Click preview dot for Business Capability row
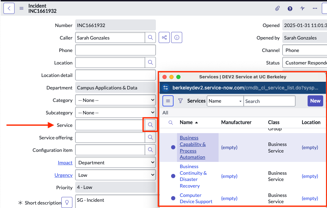Image resolution: width=327 pixels, height=208 pixels. (x=173, y=147)
